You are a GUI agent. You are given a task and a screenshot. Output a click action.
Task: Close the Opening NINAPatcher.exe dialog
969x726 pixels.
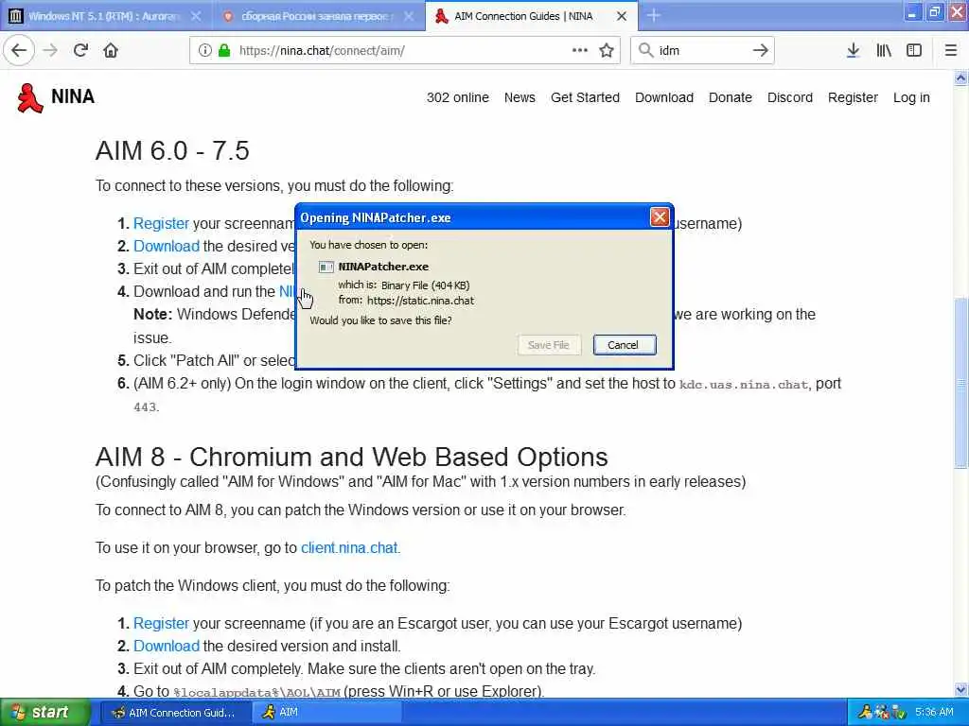click(660, 217)
